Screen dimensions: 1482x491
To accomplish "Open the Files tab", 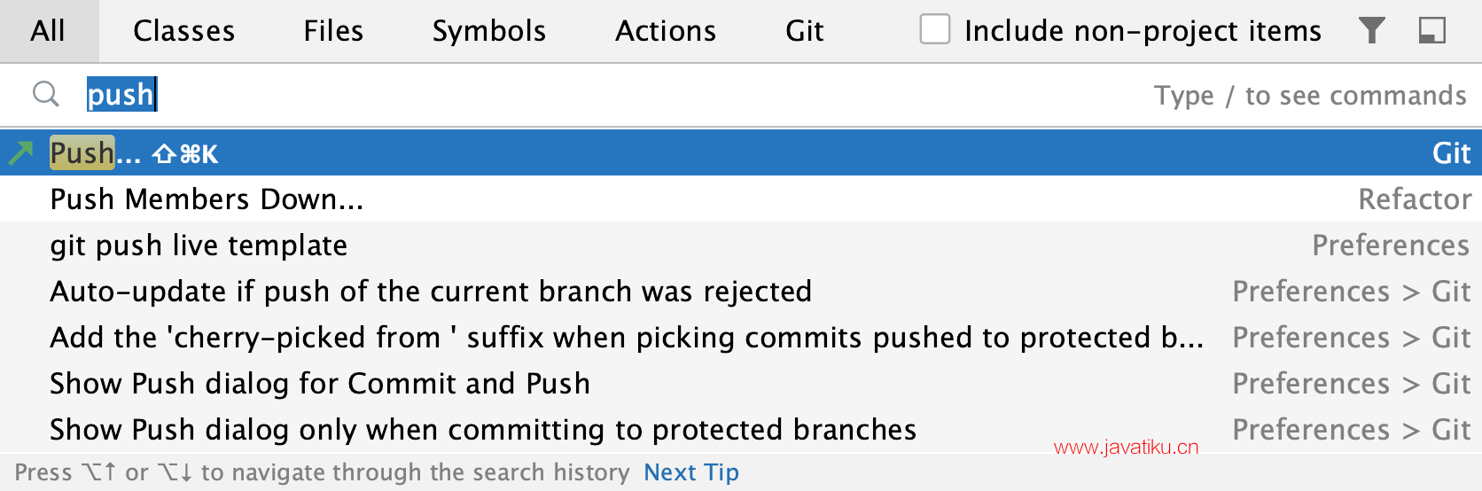I will click(x=333, y=31).
